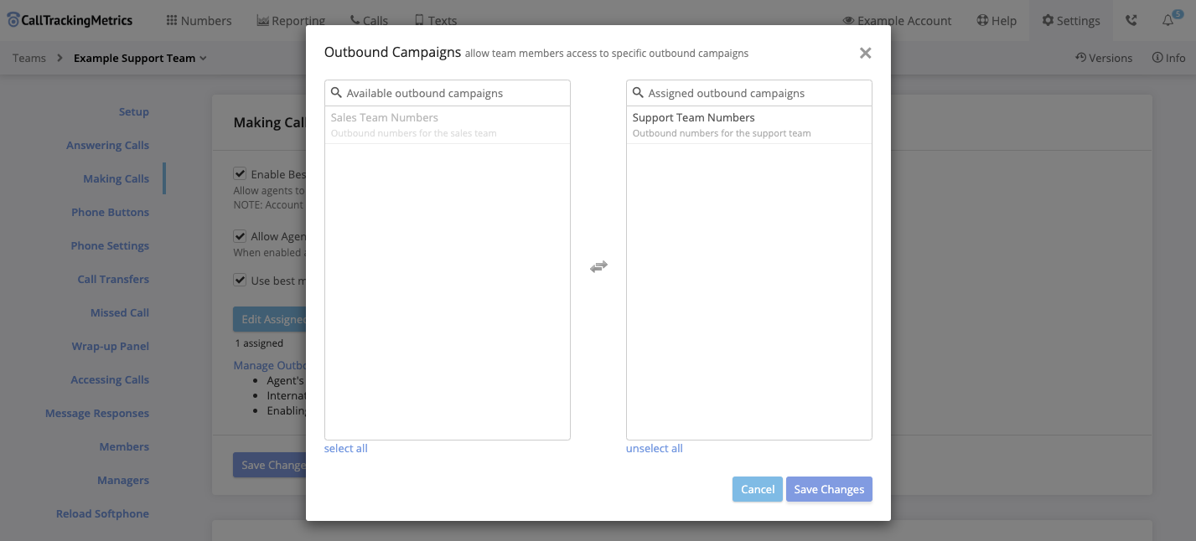
Task: Focus the Available outbound campaigns search field
Action: [453, 93]
